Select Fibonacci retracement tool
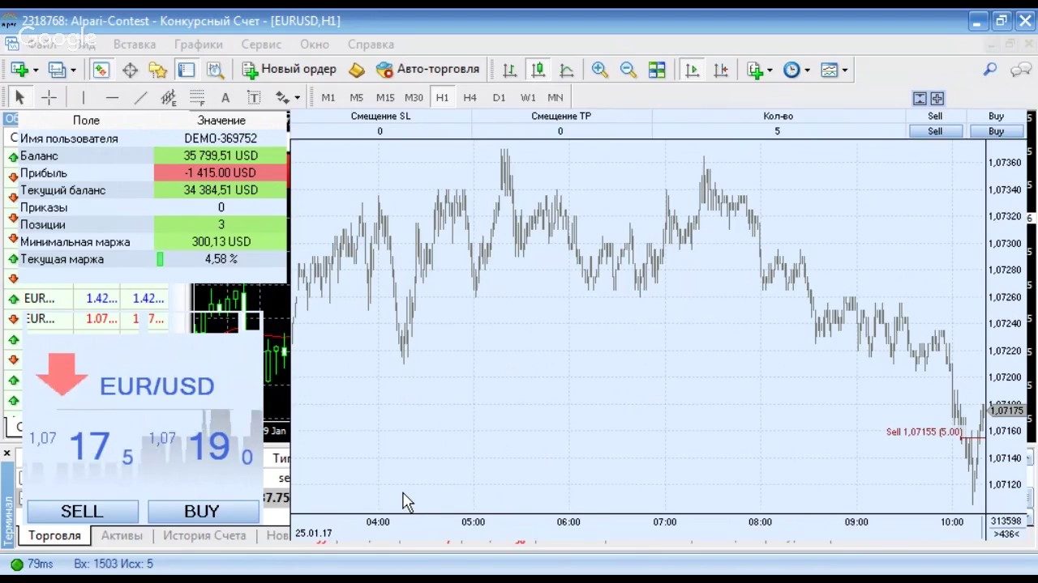This screenshot has width=1038, height=583. pyautogui.click(x=197, y=97)
